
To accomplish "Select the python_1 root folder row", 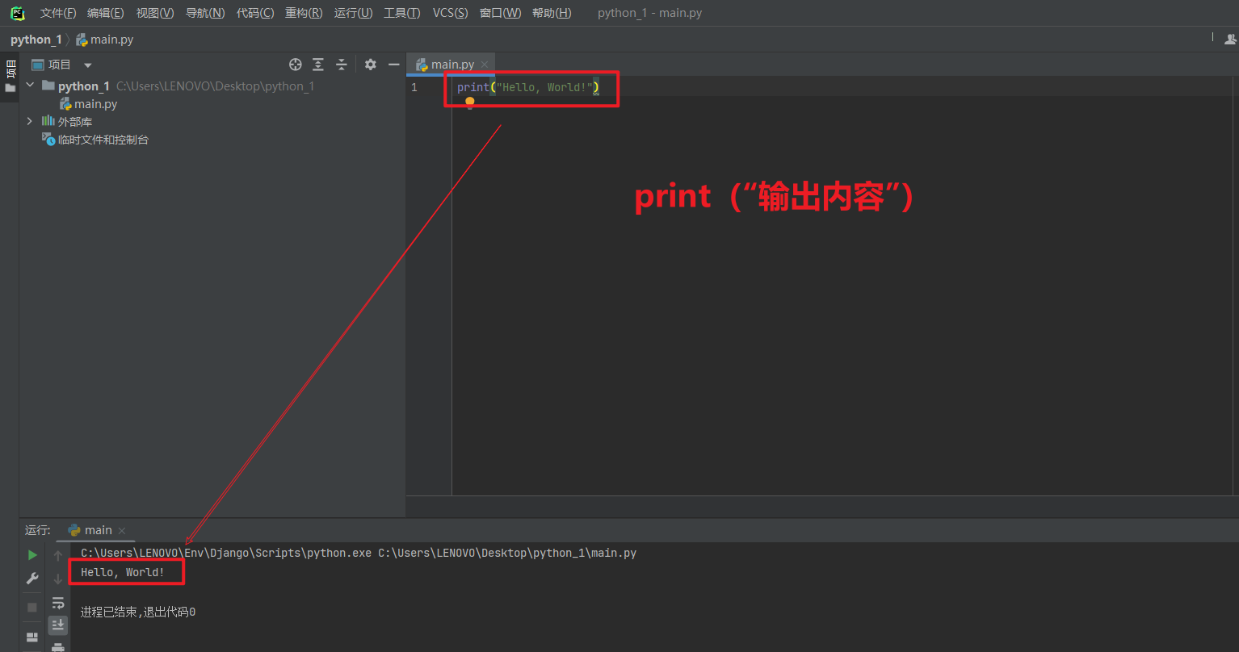I will (212, 86).
